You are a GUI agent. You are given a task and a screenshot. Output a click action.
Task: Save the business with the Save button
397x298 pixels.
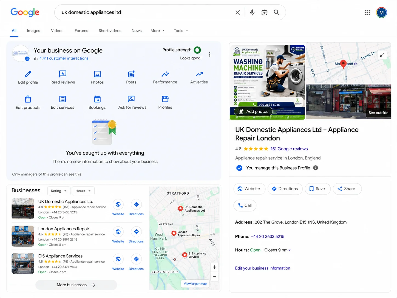click(317, 189)
